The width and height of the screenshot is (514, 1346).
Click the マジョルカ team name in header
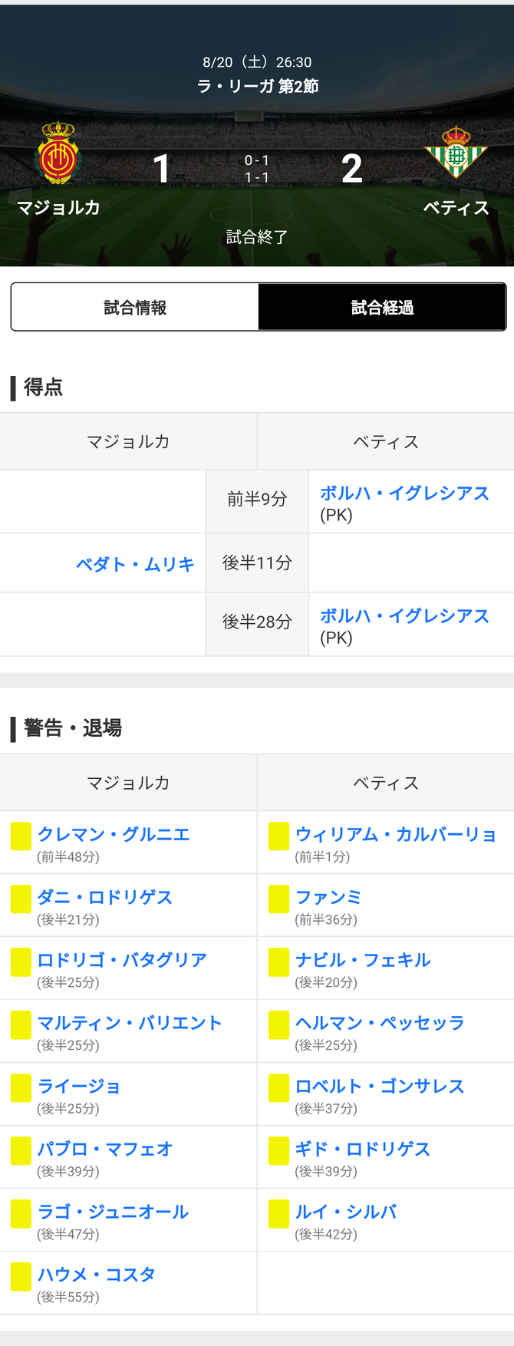tap(58, 208)
